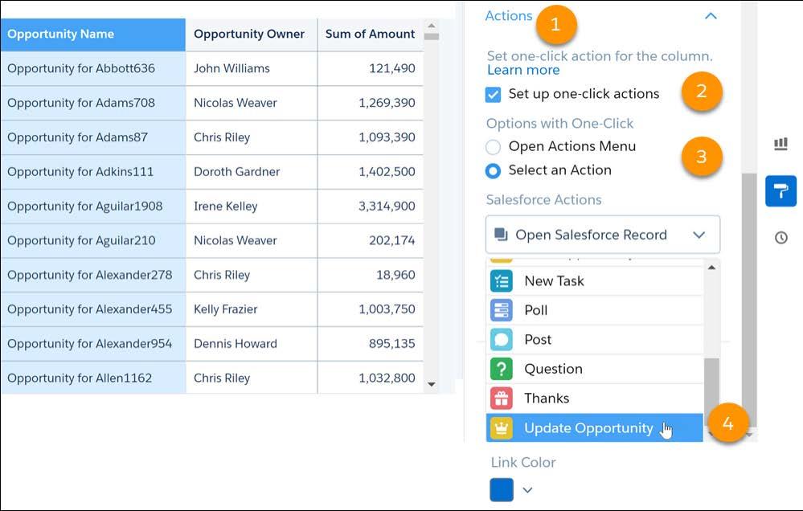Click Opportunity for Adams87 cell
This screenshot has width=803, height=511.
pos(92,137)
